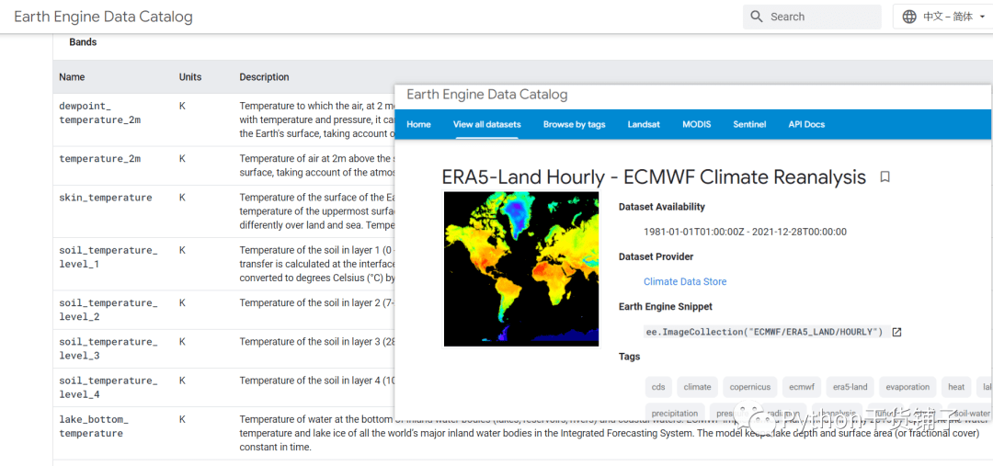Click the Bands section heading
Screen dimensions: 993x466
coord(83,42)
